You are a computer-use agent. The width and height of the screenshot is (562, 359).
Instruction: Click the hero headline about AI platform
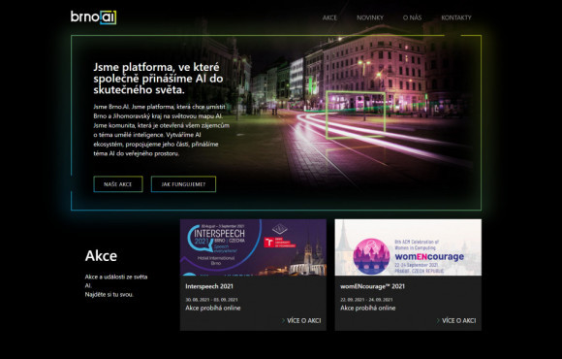(158, 79)
